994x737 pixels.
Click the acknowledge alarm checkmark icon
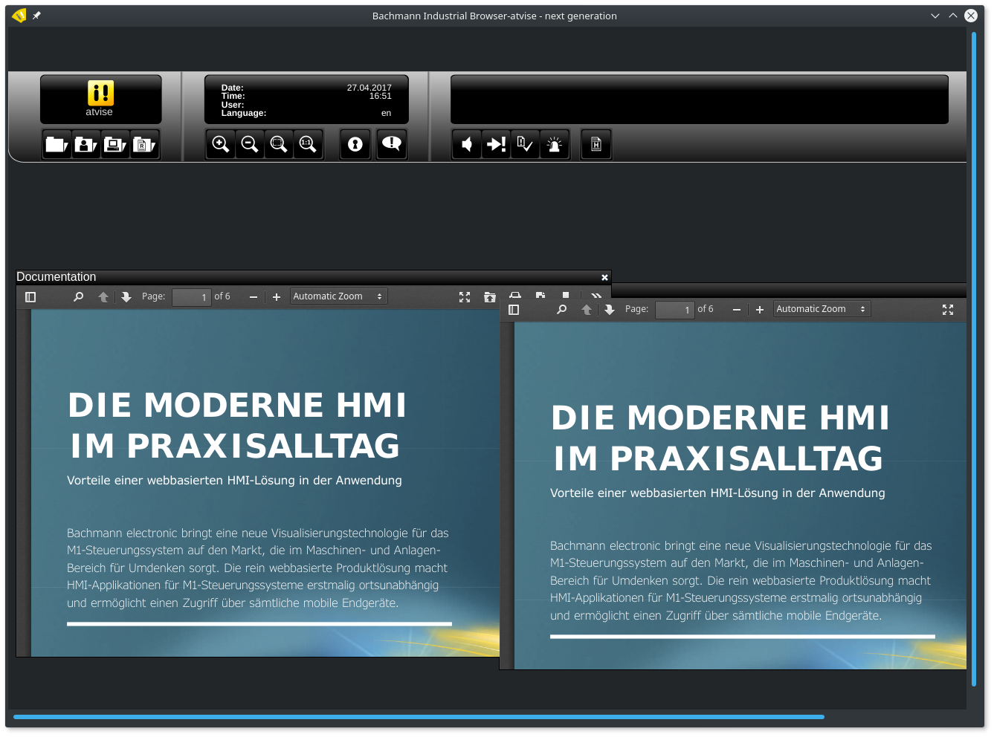[525, 144]
